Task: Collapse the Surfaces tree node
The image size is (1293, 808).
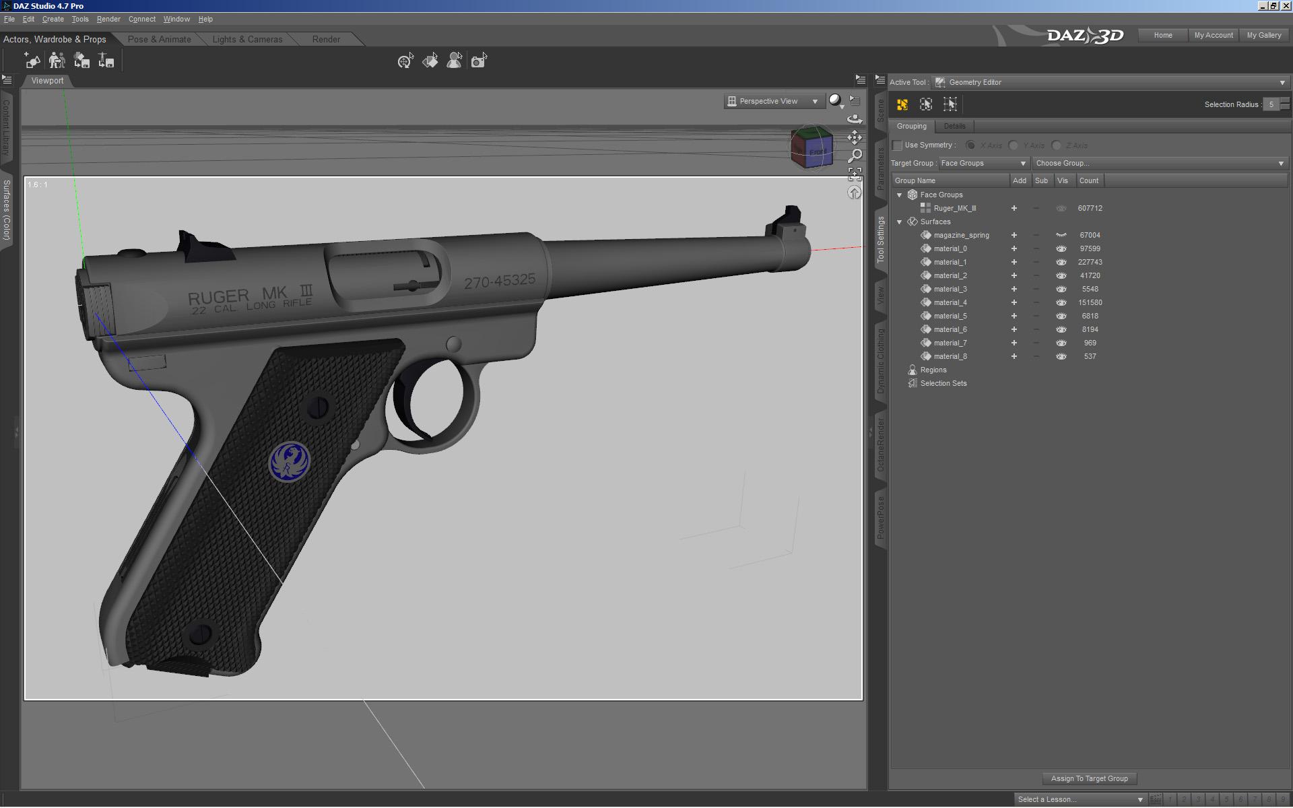Action: tap(899, 222)
